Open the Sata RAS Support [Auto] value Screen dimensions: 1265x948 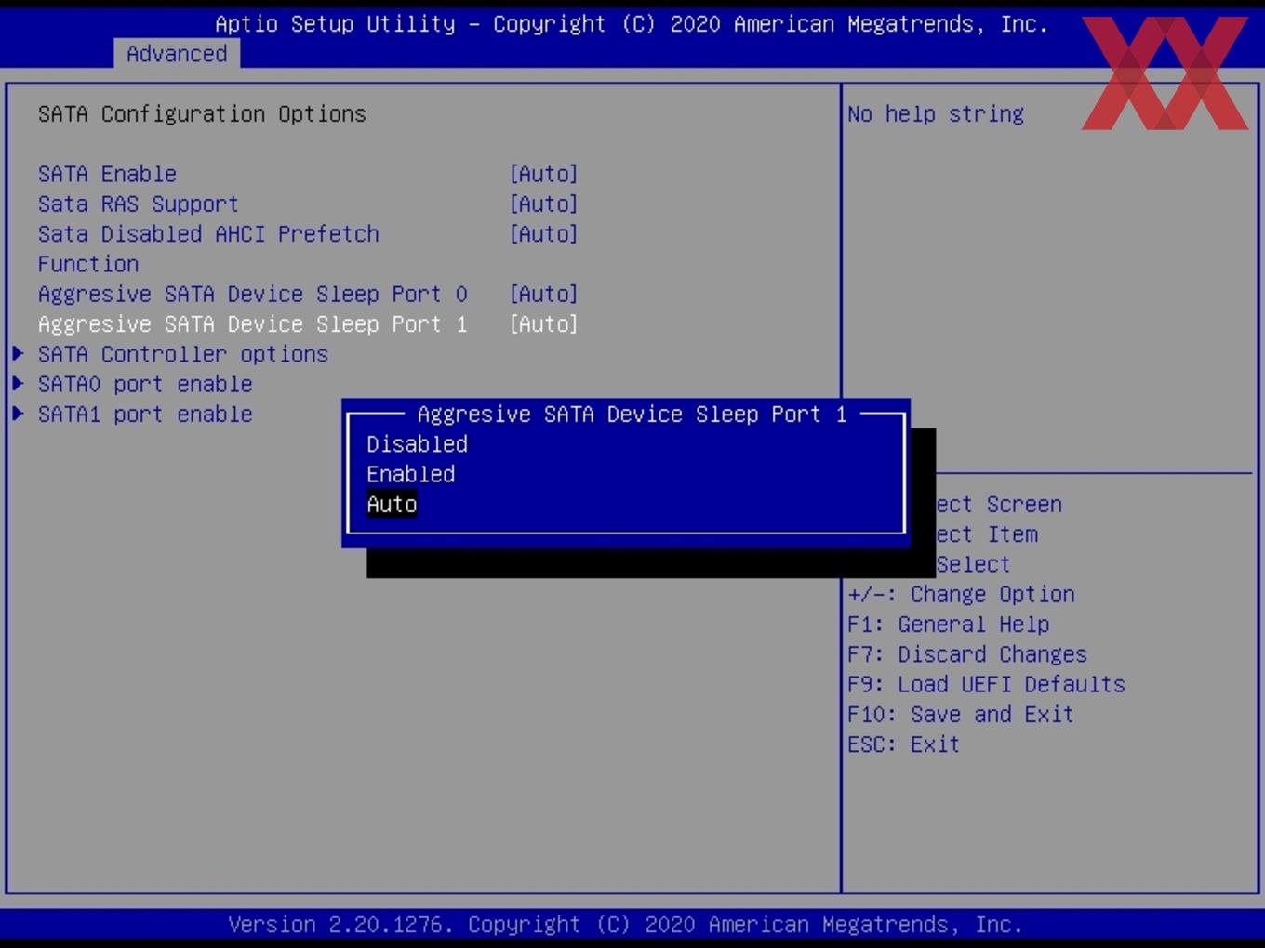(543, 204)
